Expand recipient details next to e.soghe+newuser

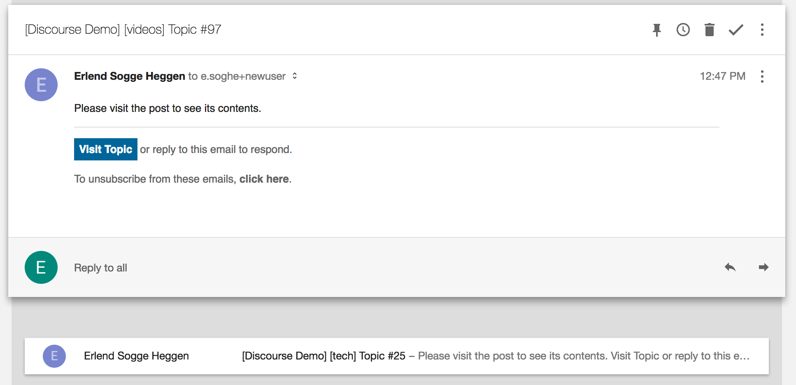[x=295, y=76]
